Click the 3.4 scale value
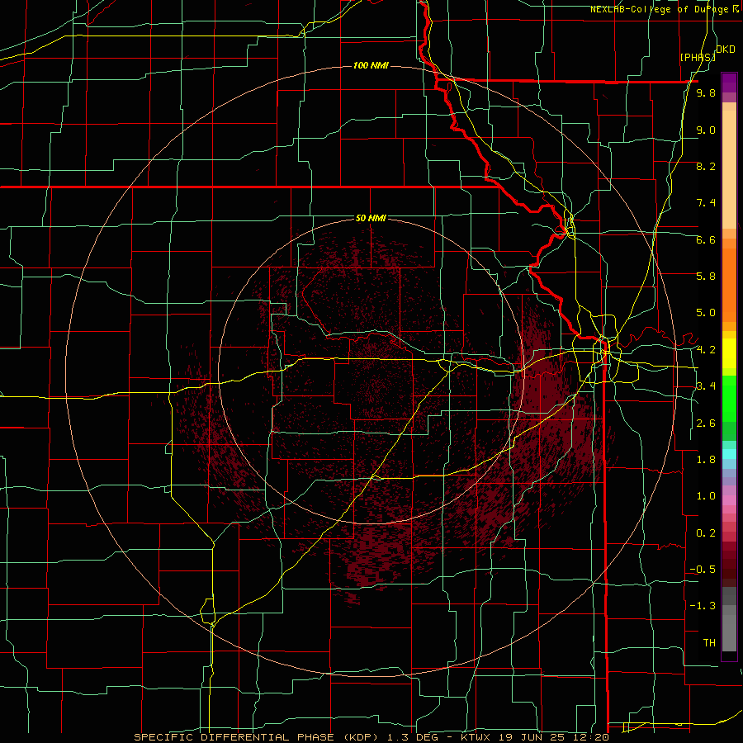743x743 pixels. (706, 386)
